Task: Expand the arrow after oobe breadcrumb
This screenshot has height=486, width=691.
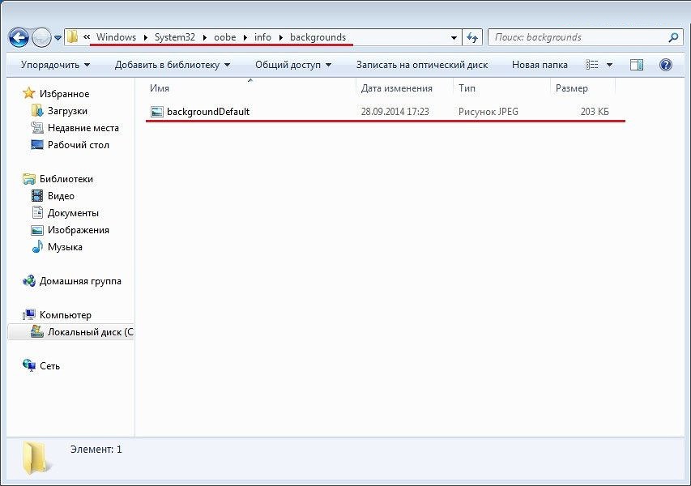Action: (245, 37)
